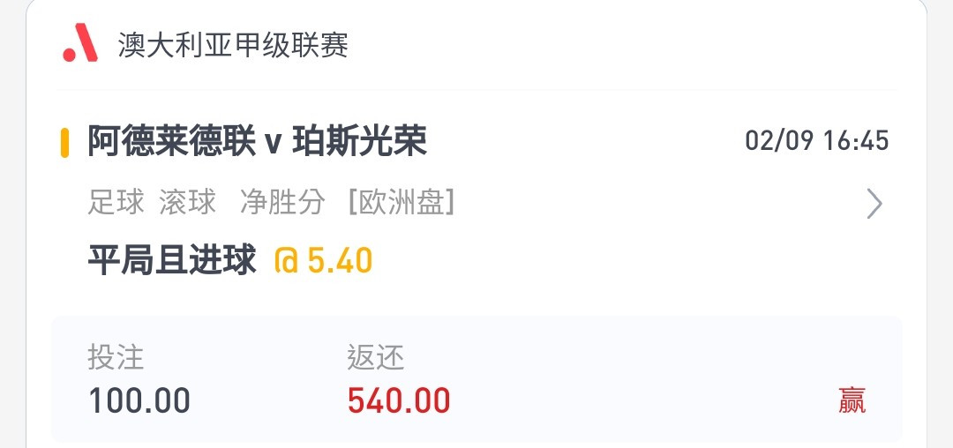Select the 足球 sport label
This screenshot has width=953, height=448.
point(116,202)
